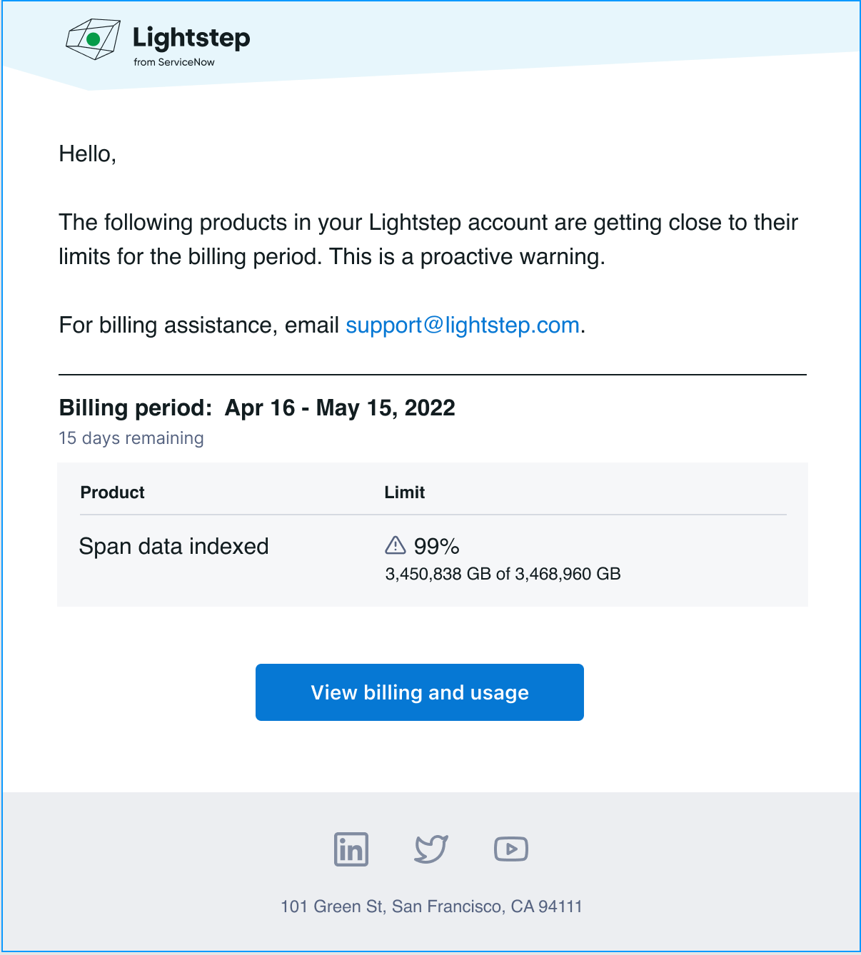Click the from ServiceNow tagline
The image size is (861, 955).
173,62
